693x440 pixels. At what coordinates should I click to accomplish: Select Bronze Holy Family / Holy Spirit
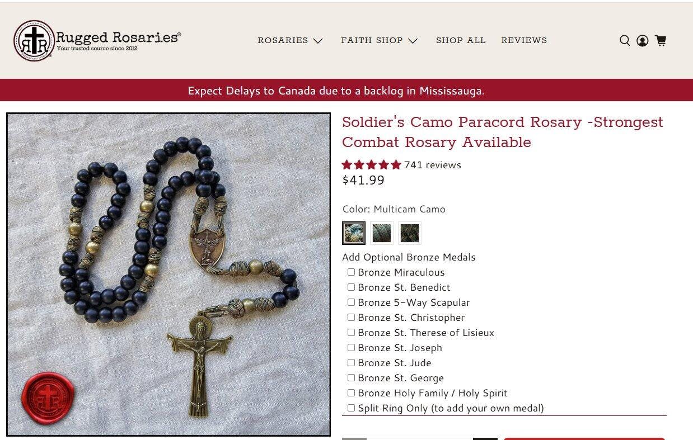(x=351, y=393)
